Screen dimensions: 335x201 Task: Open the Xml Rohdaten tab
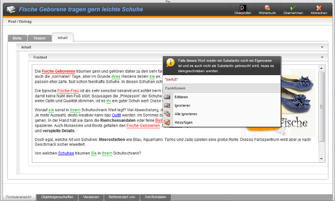155,197
